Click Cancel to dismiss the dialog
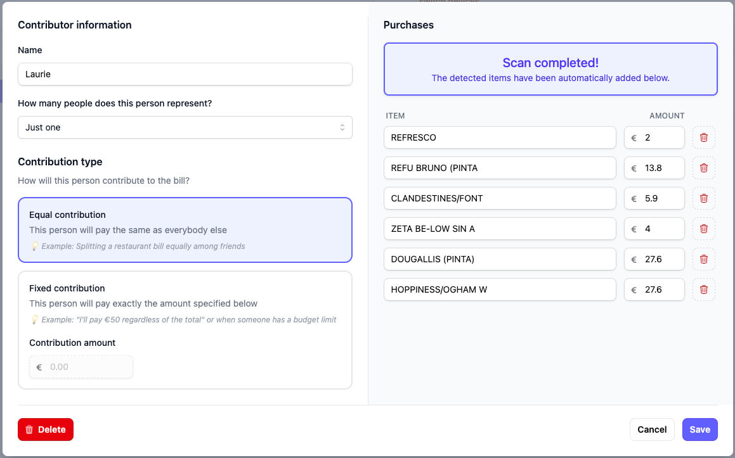Image resolution: width=735 pixels, height=458 pixels. coord(652,429)
